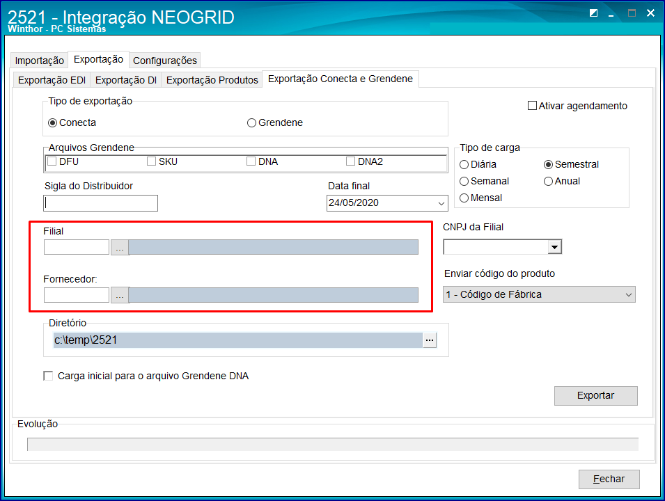
Task: Open the Exportação DI subtab
Action: 126,80
